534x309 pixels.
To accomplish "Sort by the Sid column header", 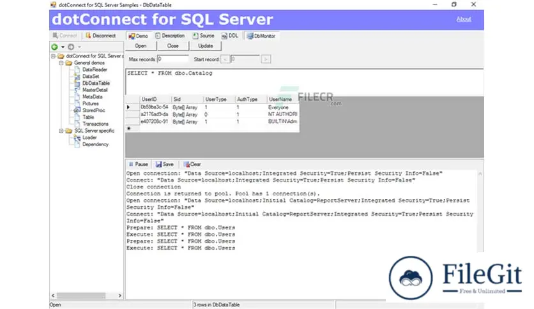I will click(x=187, y=99).
